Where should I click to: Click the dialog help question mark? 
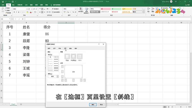(99, 44)
